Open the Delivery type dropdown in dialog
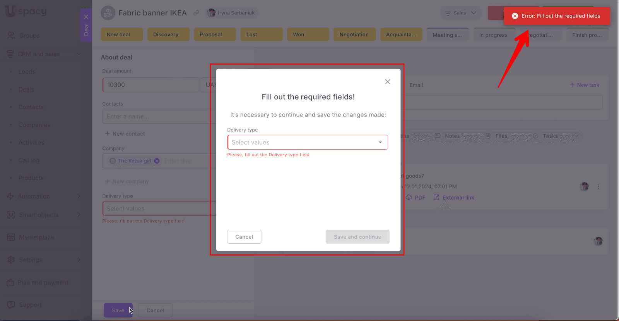 [x=308, y=142]
